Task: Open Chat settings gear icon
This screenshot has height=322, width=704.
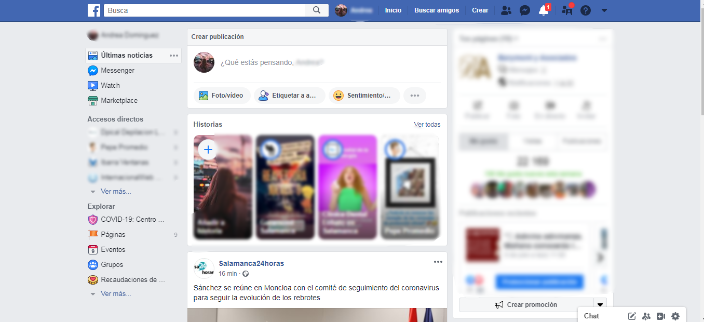Action: tap(675, 316)
